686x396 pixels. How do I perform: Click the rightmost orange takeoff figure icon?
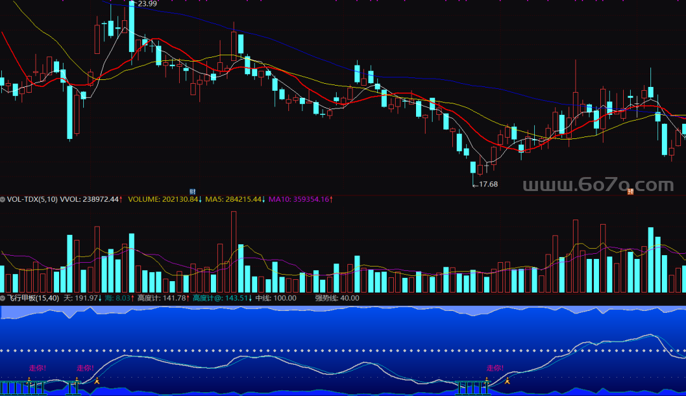pos(507,381)
